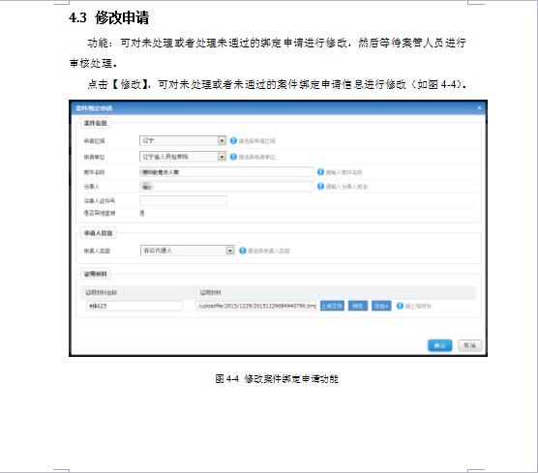The height and width of the screenshot is (473, 538).
Task: Click info icon next to 案件名称 field
Action: pyautogui.click(x=320, y=172)
